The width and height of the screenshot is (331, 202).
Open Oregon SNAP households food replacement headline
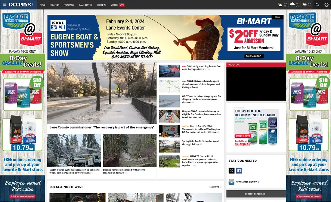tap(201, 114)
